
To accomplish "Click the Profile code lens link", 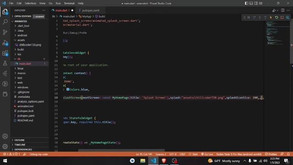I will 83,33.
